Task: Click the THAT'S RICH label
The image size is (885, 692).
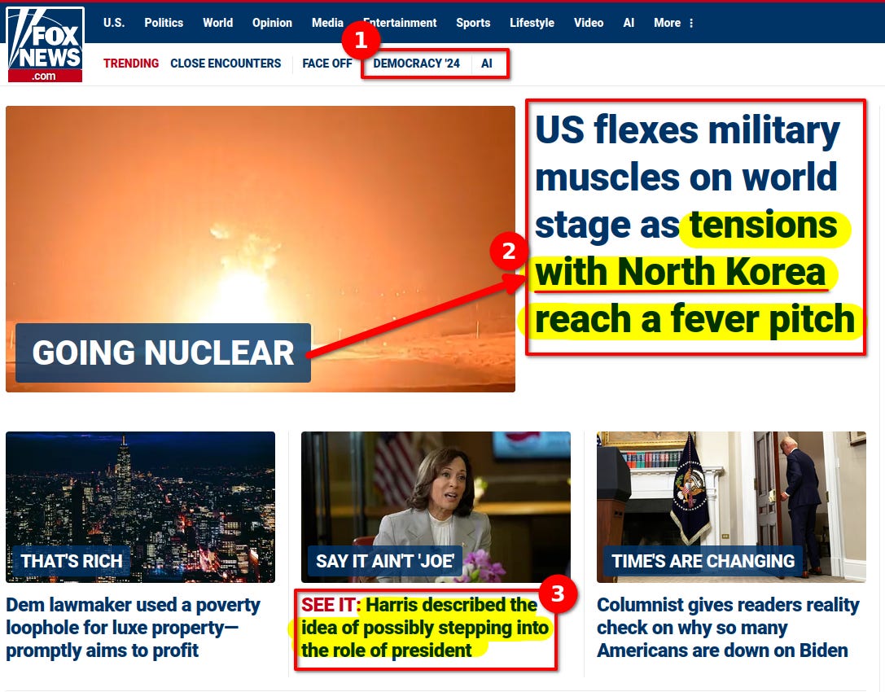Action: click(72, 561)
